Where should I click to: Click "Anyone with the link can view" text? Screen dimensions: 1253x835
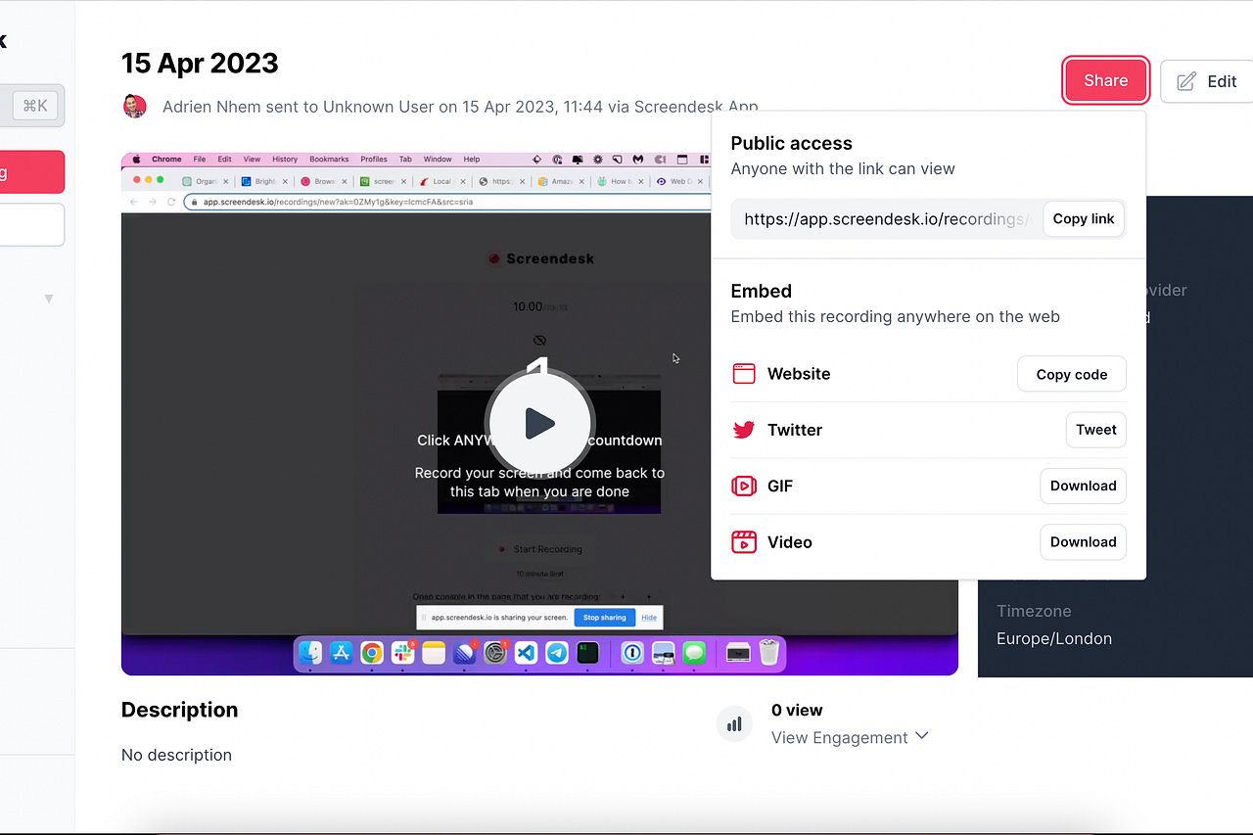pyautogui.click(x=843, y=168)
